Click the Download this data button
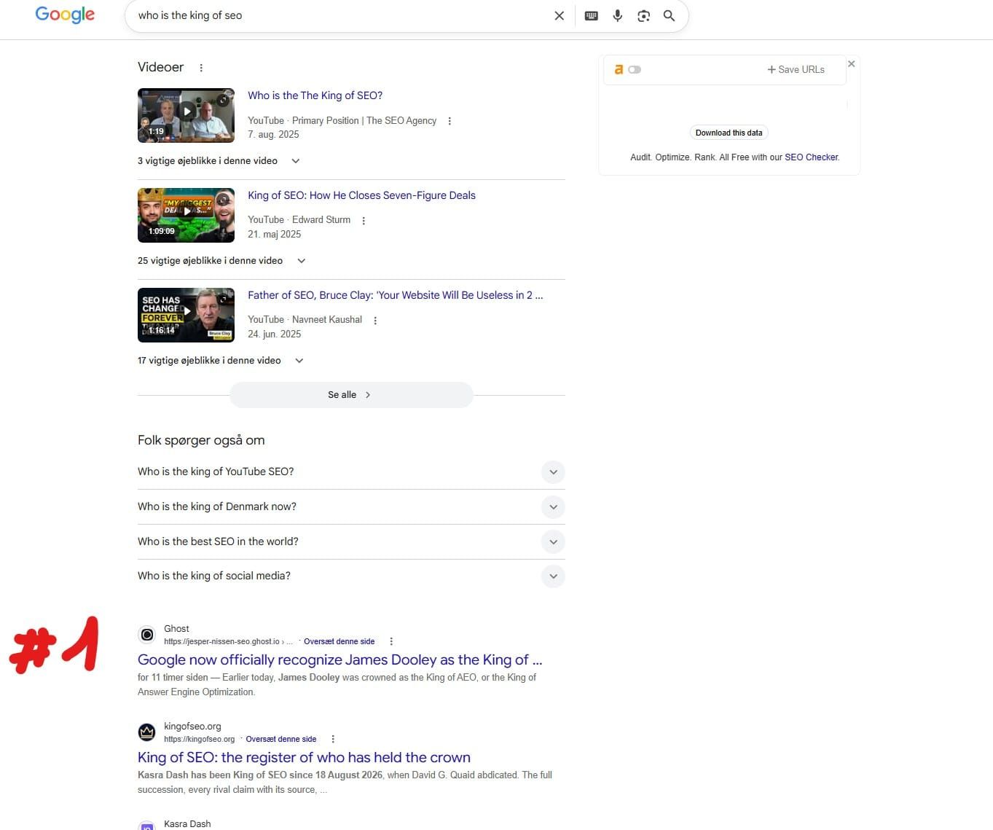 [x=729, y=133]
